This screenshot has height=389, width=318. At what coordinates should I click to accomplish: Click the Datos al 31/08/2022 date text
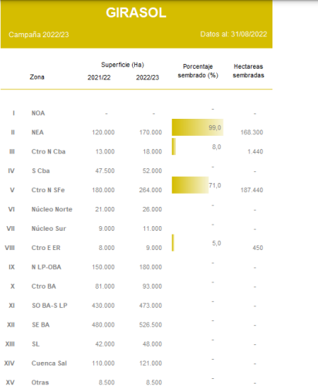(x=234, y=34)
